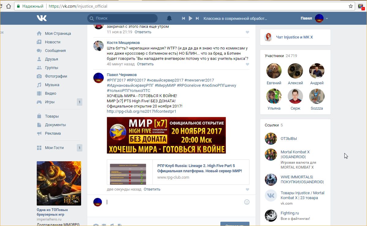The height and width of the screenshot is (226, 367).
Task: Open member Андрей's avatar
Action: pyautogui.click(x=317, y=71)
